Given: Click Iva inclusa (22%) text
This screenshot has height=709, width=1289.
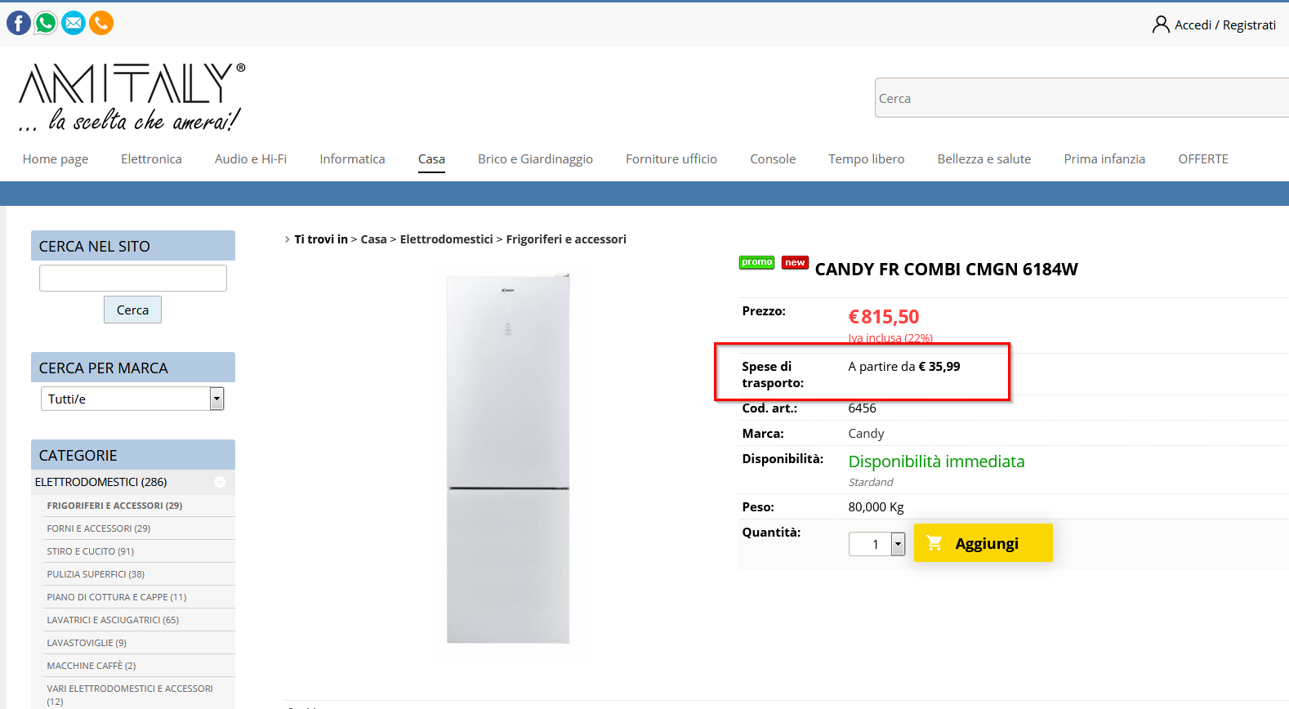Looking at the screenshot, I should (890, 338).
